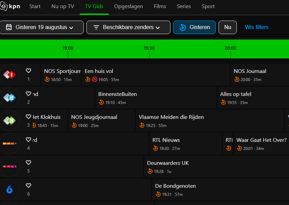Open the NOS Journaal program

(x=260, y=75)
